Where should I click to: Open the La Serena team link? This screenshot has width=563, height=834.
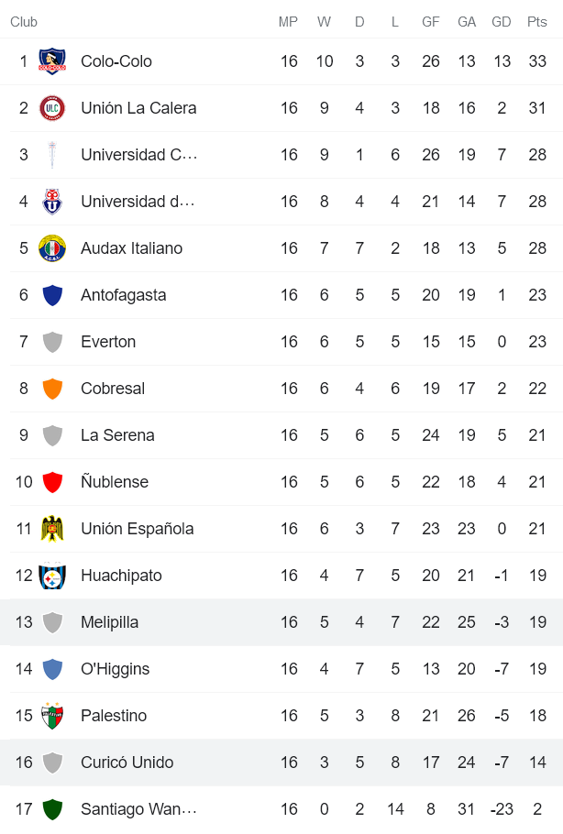pos(117,435)
